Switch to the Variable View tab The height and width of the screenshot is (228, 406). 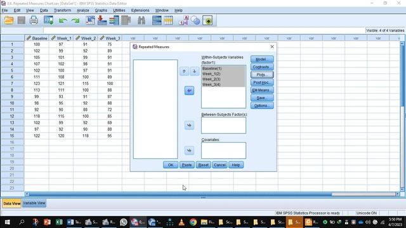(x=34, y=203)
